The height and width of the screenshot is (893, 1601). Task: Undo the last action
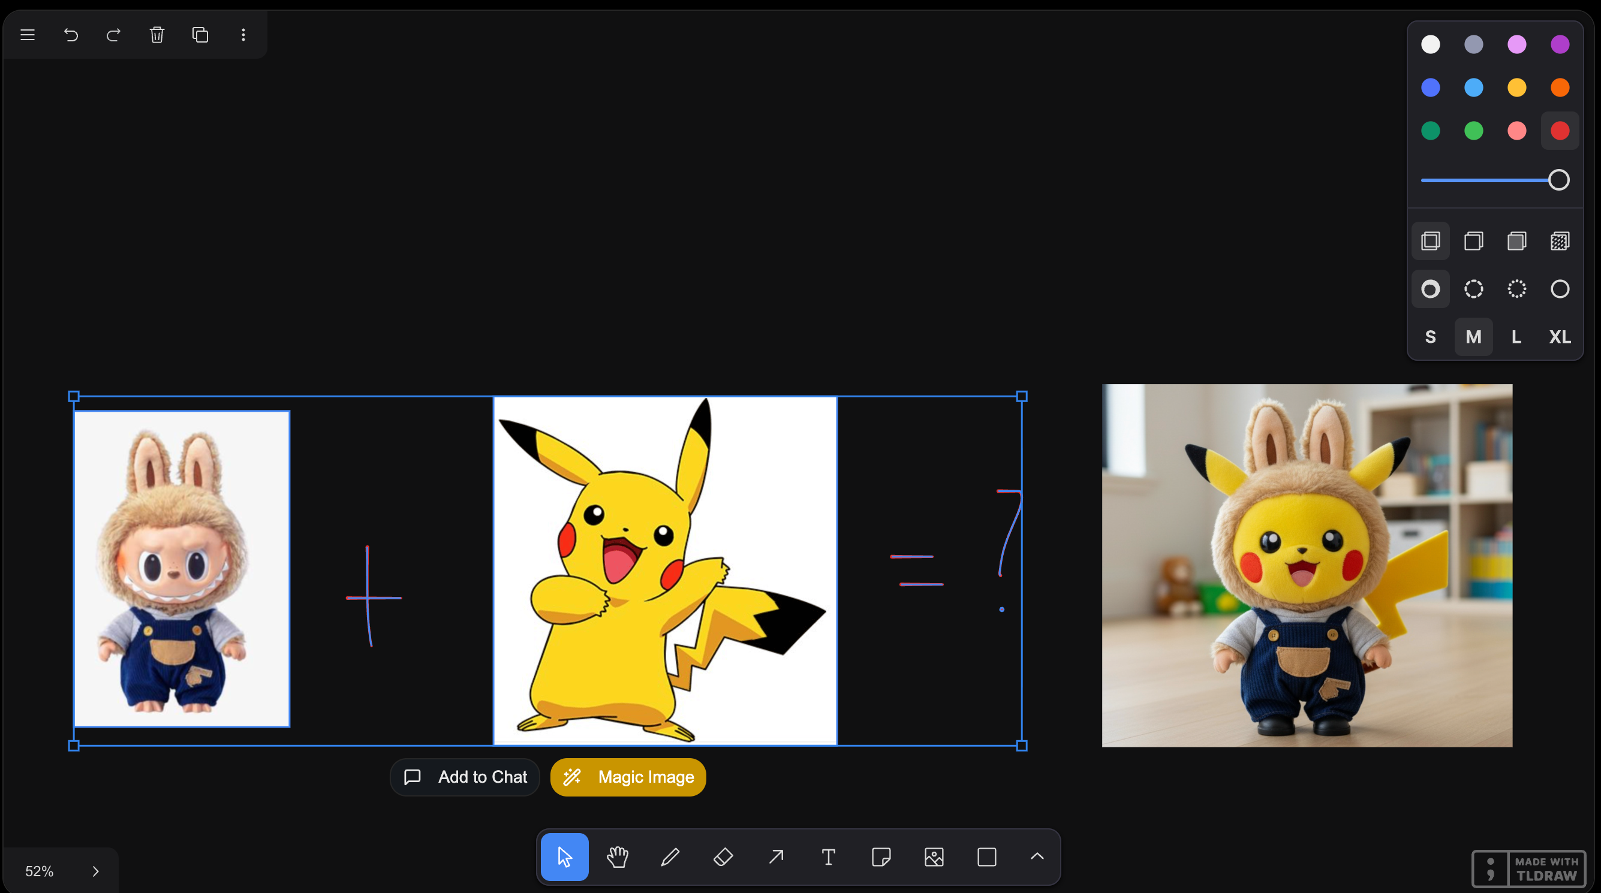(71, 35)
